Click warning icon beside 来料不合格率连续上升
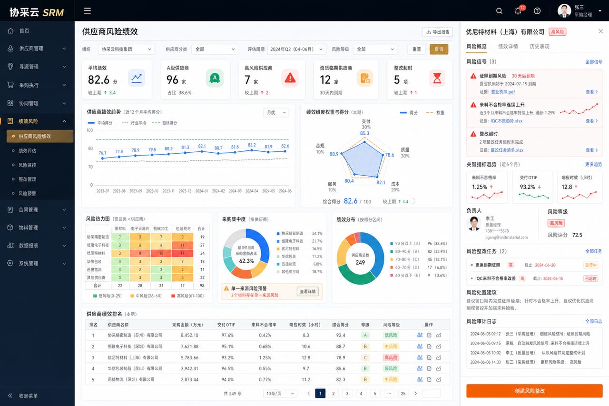The image size is (609, 406). click(473, 105)
